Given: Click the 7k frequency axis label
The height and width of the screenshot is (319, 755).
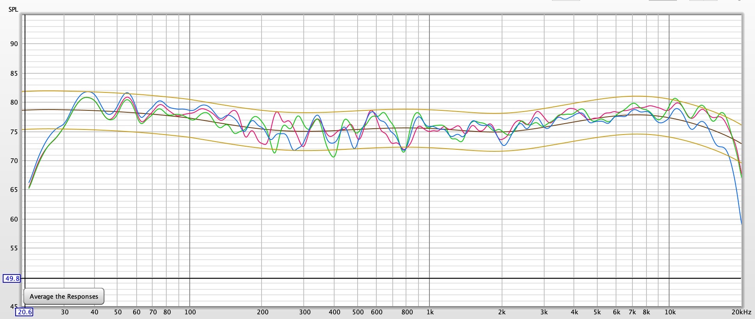Looking at the screenshot, I should [x=632, y=312].
